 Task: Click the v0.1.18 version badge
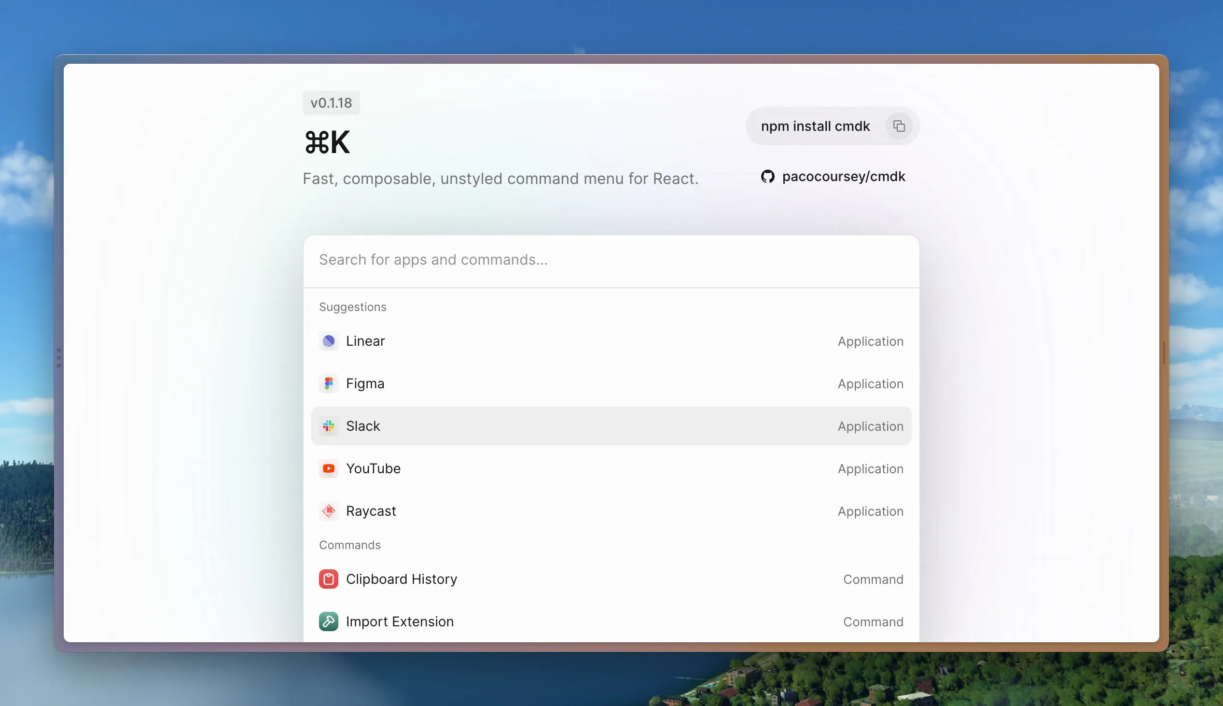332,103
